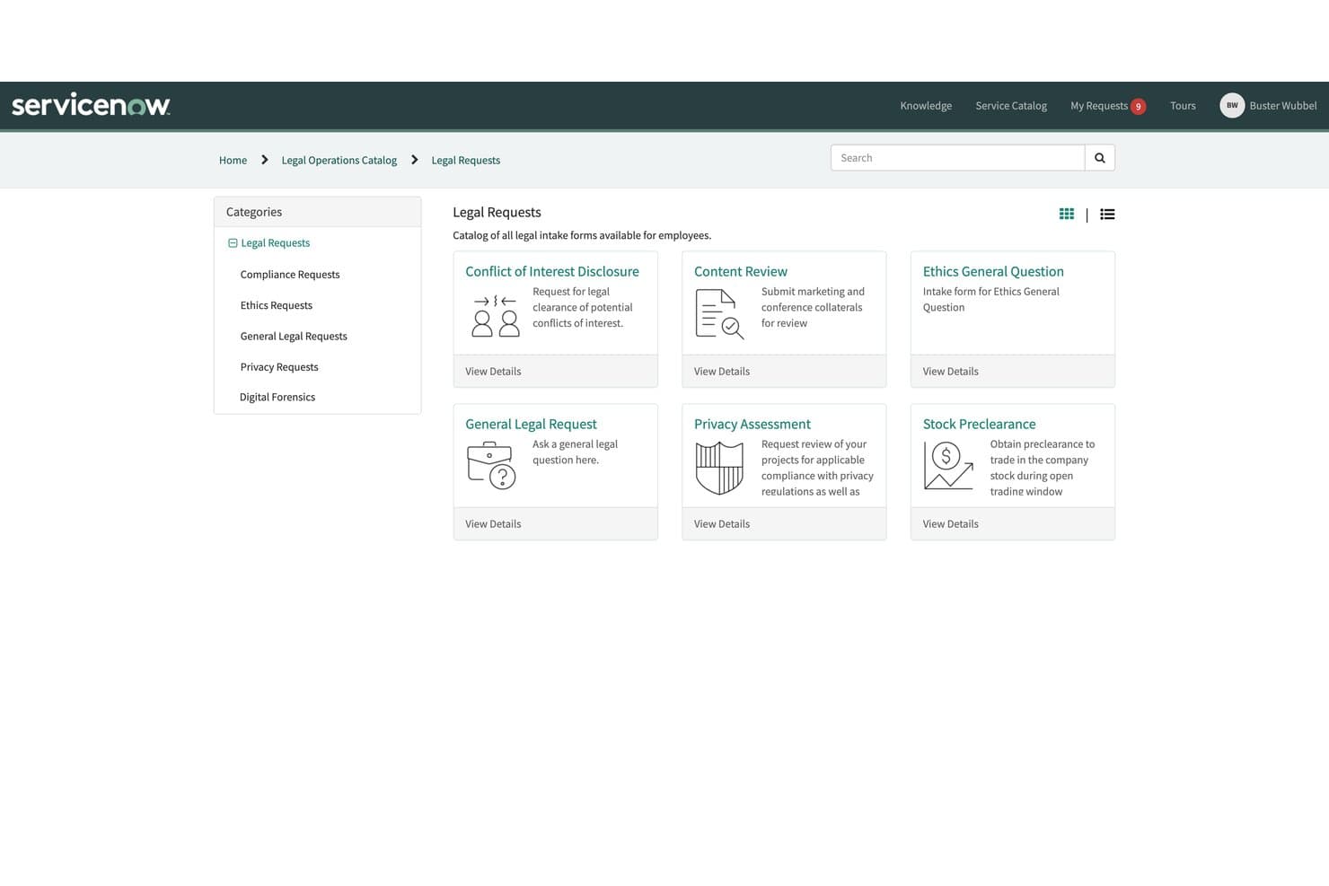Select General Legal Requests category
The height and width of the screenshot is (886, 1329).
[294, 336]
